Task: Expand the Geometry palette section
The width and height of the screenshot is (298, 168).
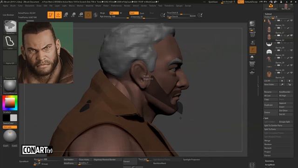Action: (270, 161)
